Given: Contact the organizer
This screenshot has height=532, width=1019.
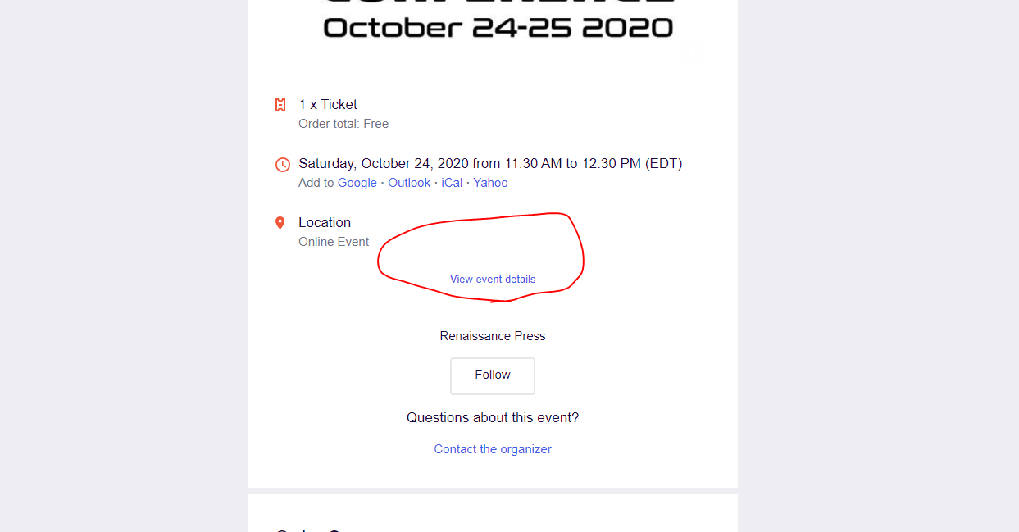Looking at the screenshot, I should [492, 448].
